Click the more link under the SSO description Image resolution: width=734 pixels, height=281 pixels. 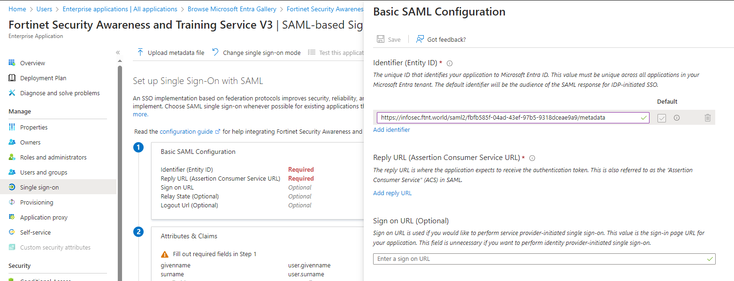pos(140,114)
